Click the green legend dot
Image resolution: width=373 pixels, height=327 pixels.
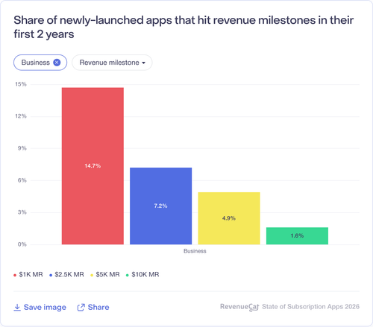(x=128, y=275)
